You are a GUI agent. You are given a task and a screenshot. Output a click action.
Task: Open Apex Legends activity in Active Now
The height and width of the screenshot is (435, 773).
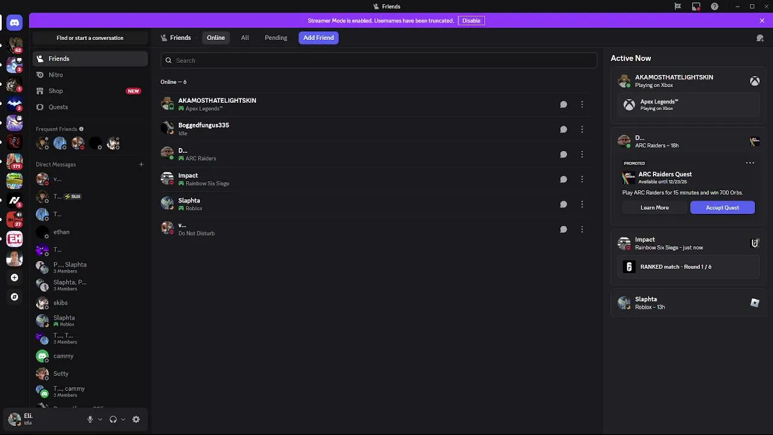[x=688, y=105]
